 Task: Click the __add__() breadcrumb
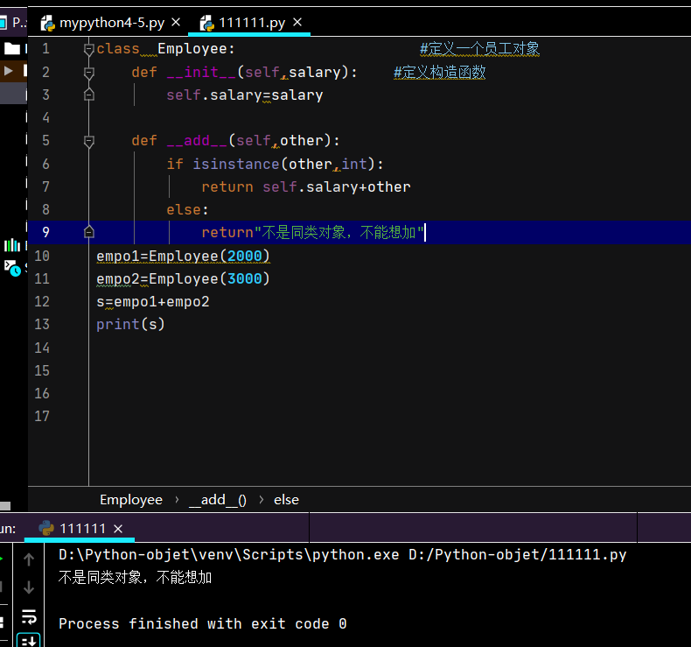pos(217,500)
